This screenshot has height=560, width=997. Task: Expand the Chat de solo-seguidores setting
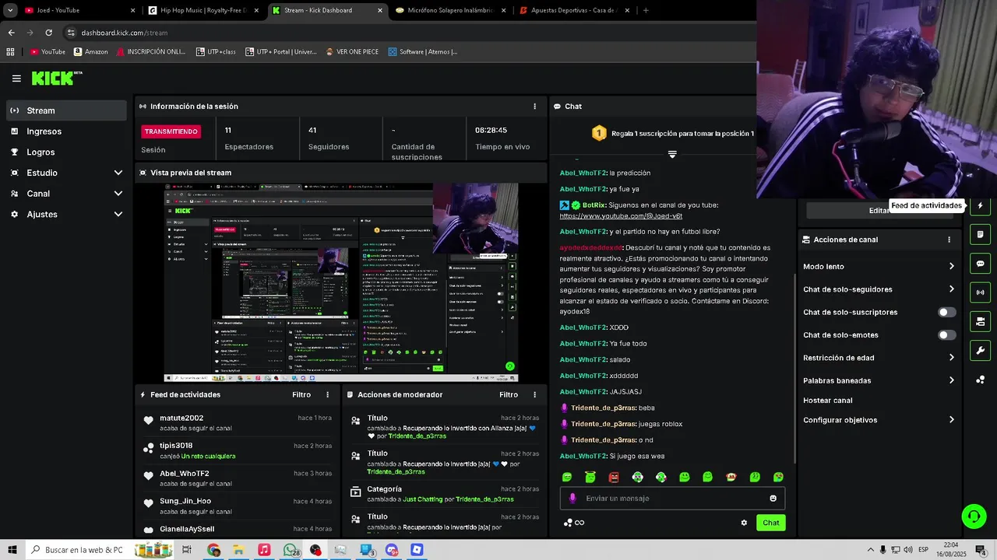879,289
